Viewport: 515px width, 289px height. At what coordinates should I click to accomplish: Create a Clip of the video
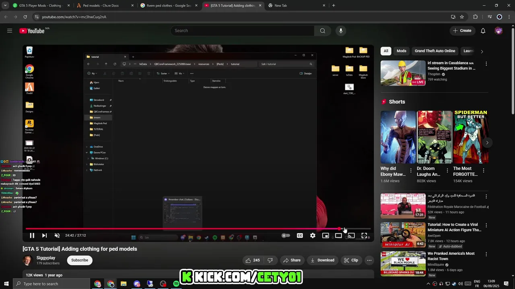coord(351,260)
